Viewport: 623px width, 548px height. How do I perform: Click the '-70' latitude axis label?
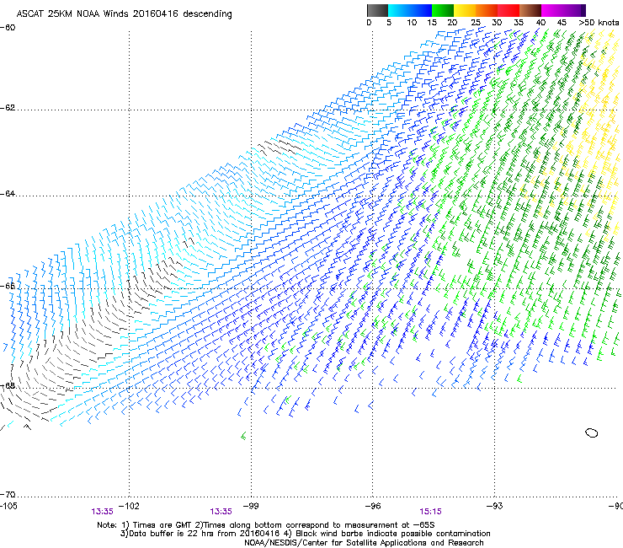click(8, 495)
